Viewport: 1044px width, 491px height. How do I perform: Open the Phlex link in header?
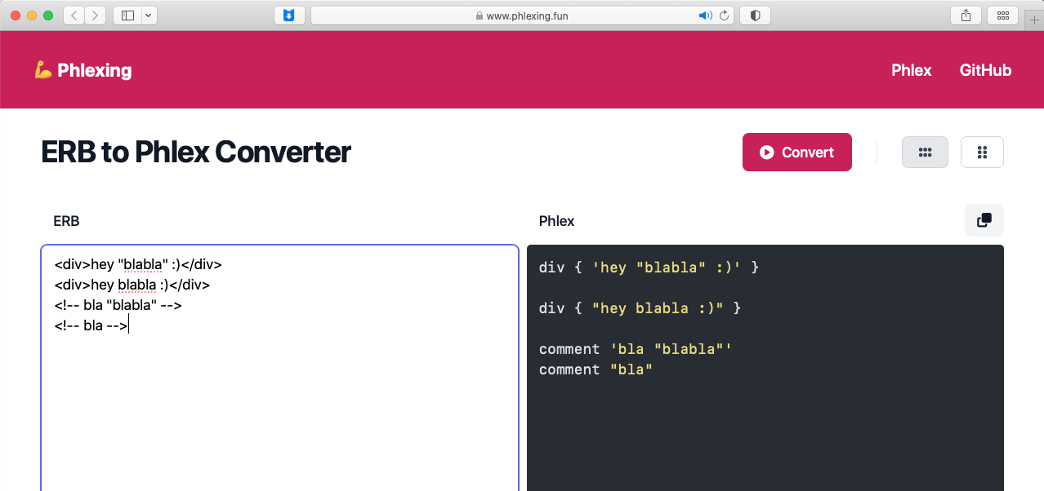(912, 70)
